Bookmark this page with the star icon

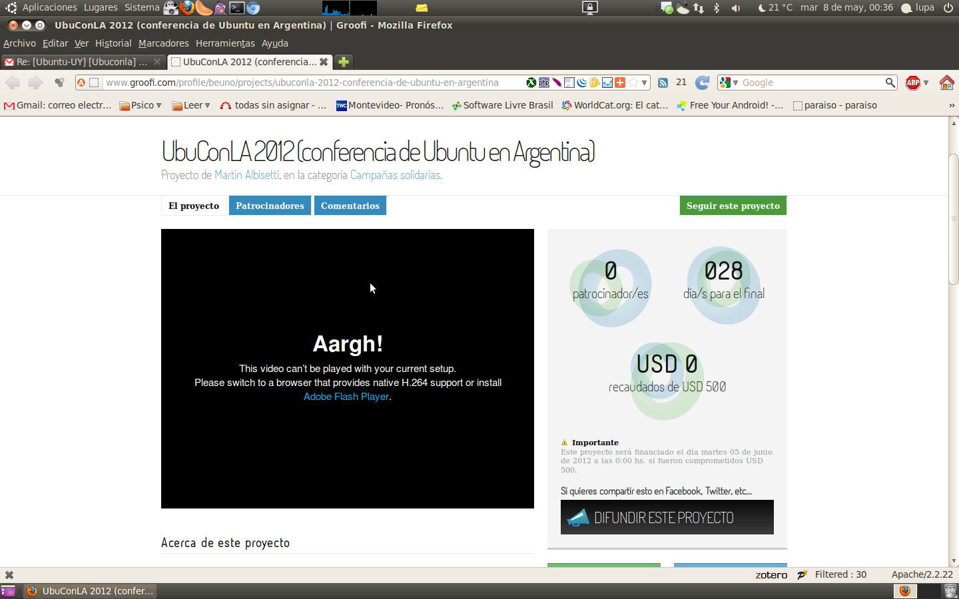click(x=633, y=83)
